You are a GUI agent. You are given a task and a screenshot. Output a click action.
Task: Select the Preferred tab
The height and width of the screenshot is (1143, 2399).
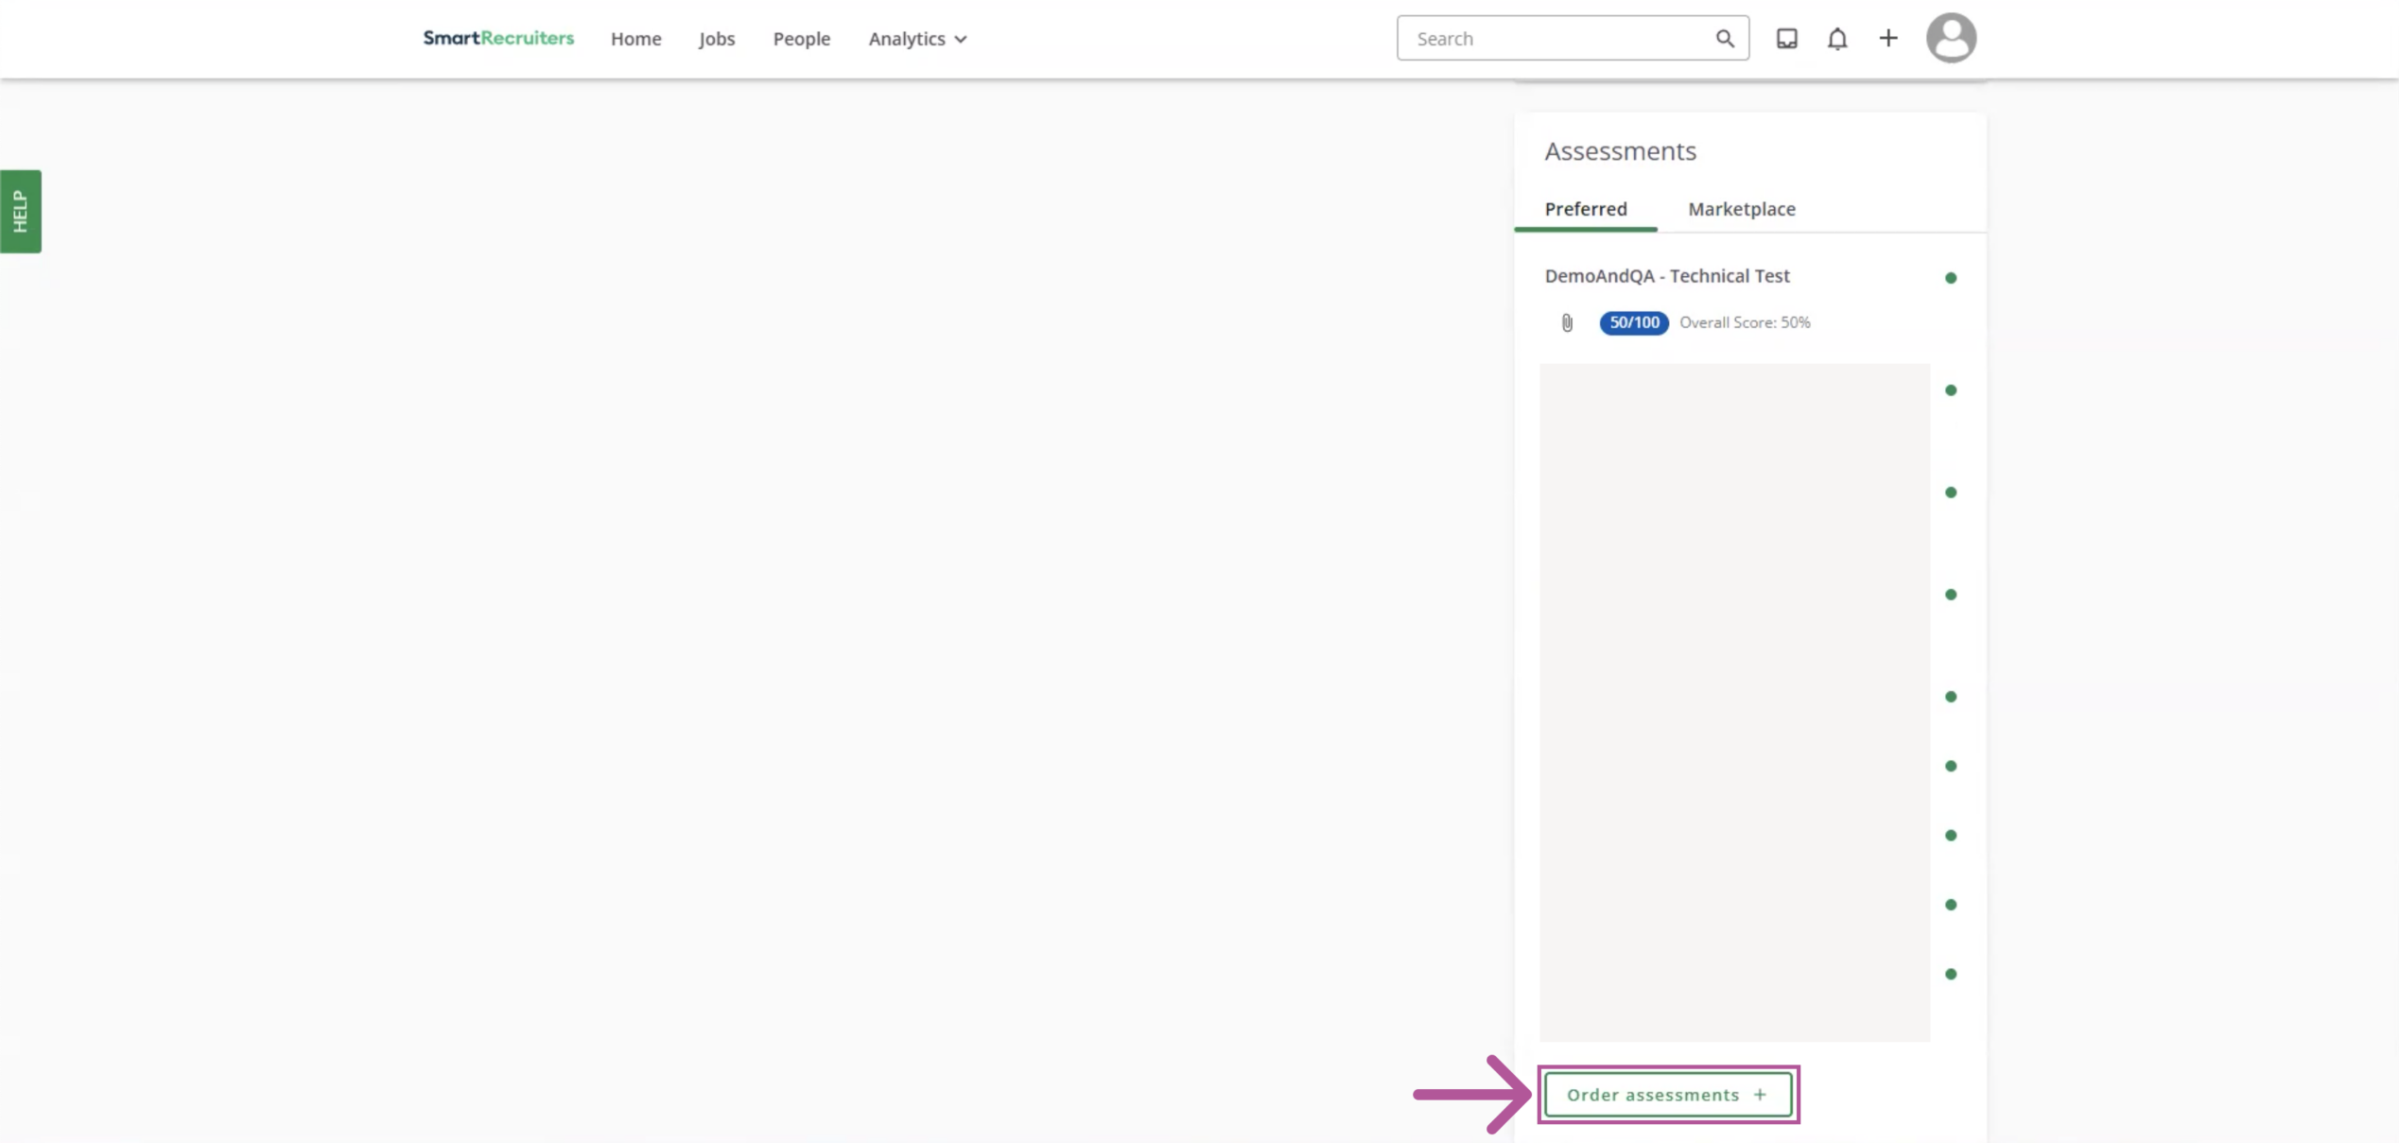[1585, 209]
